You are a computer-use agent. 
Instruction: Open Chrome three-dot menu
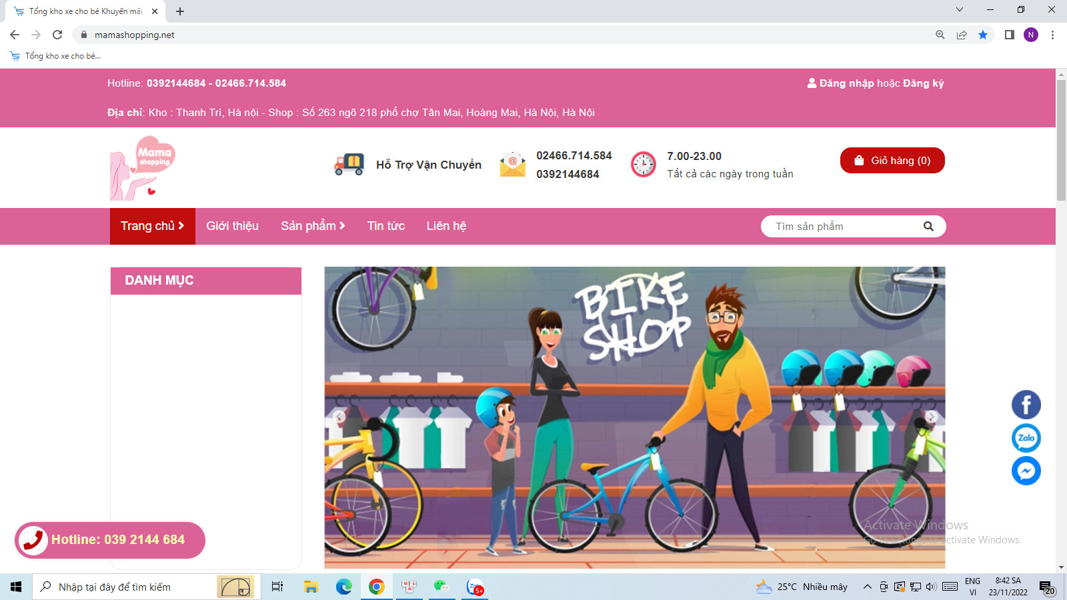(1052, 35)
